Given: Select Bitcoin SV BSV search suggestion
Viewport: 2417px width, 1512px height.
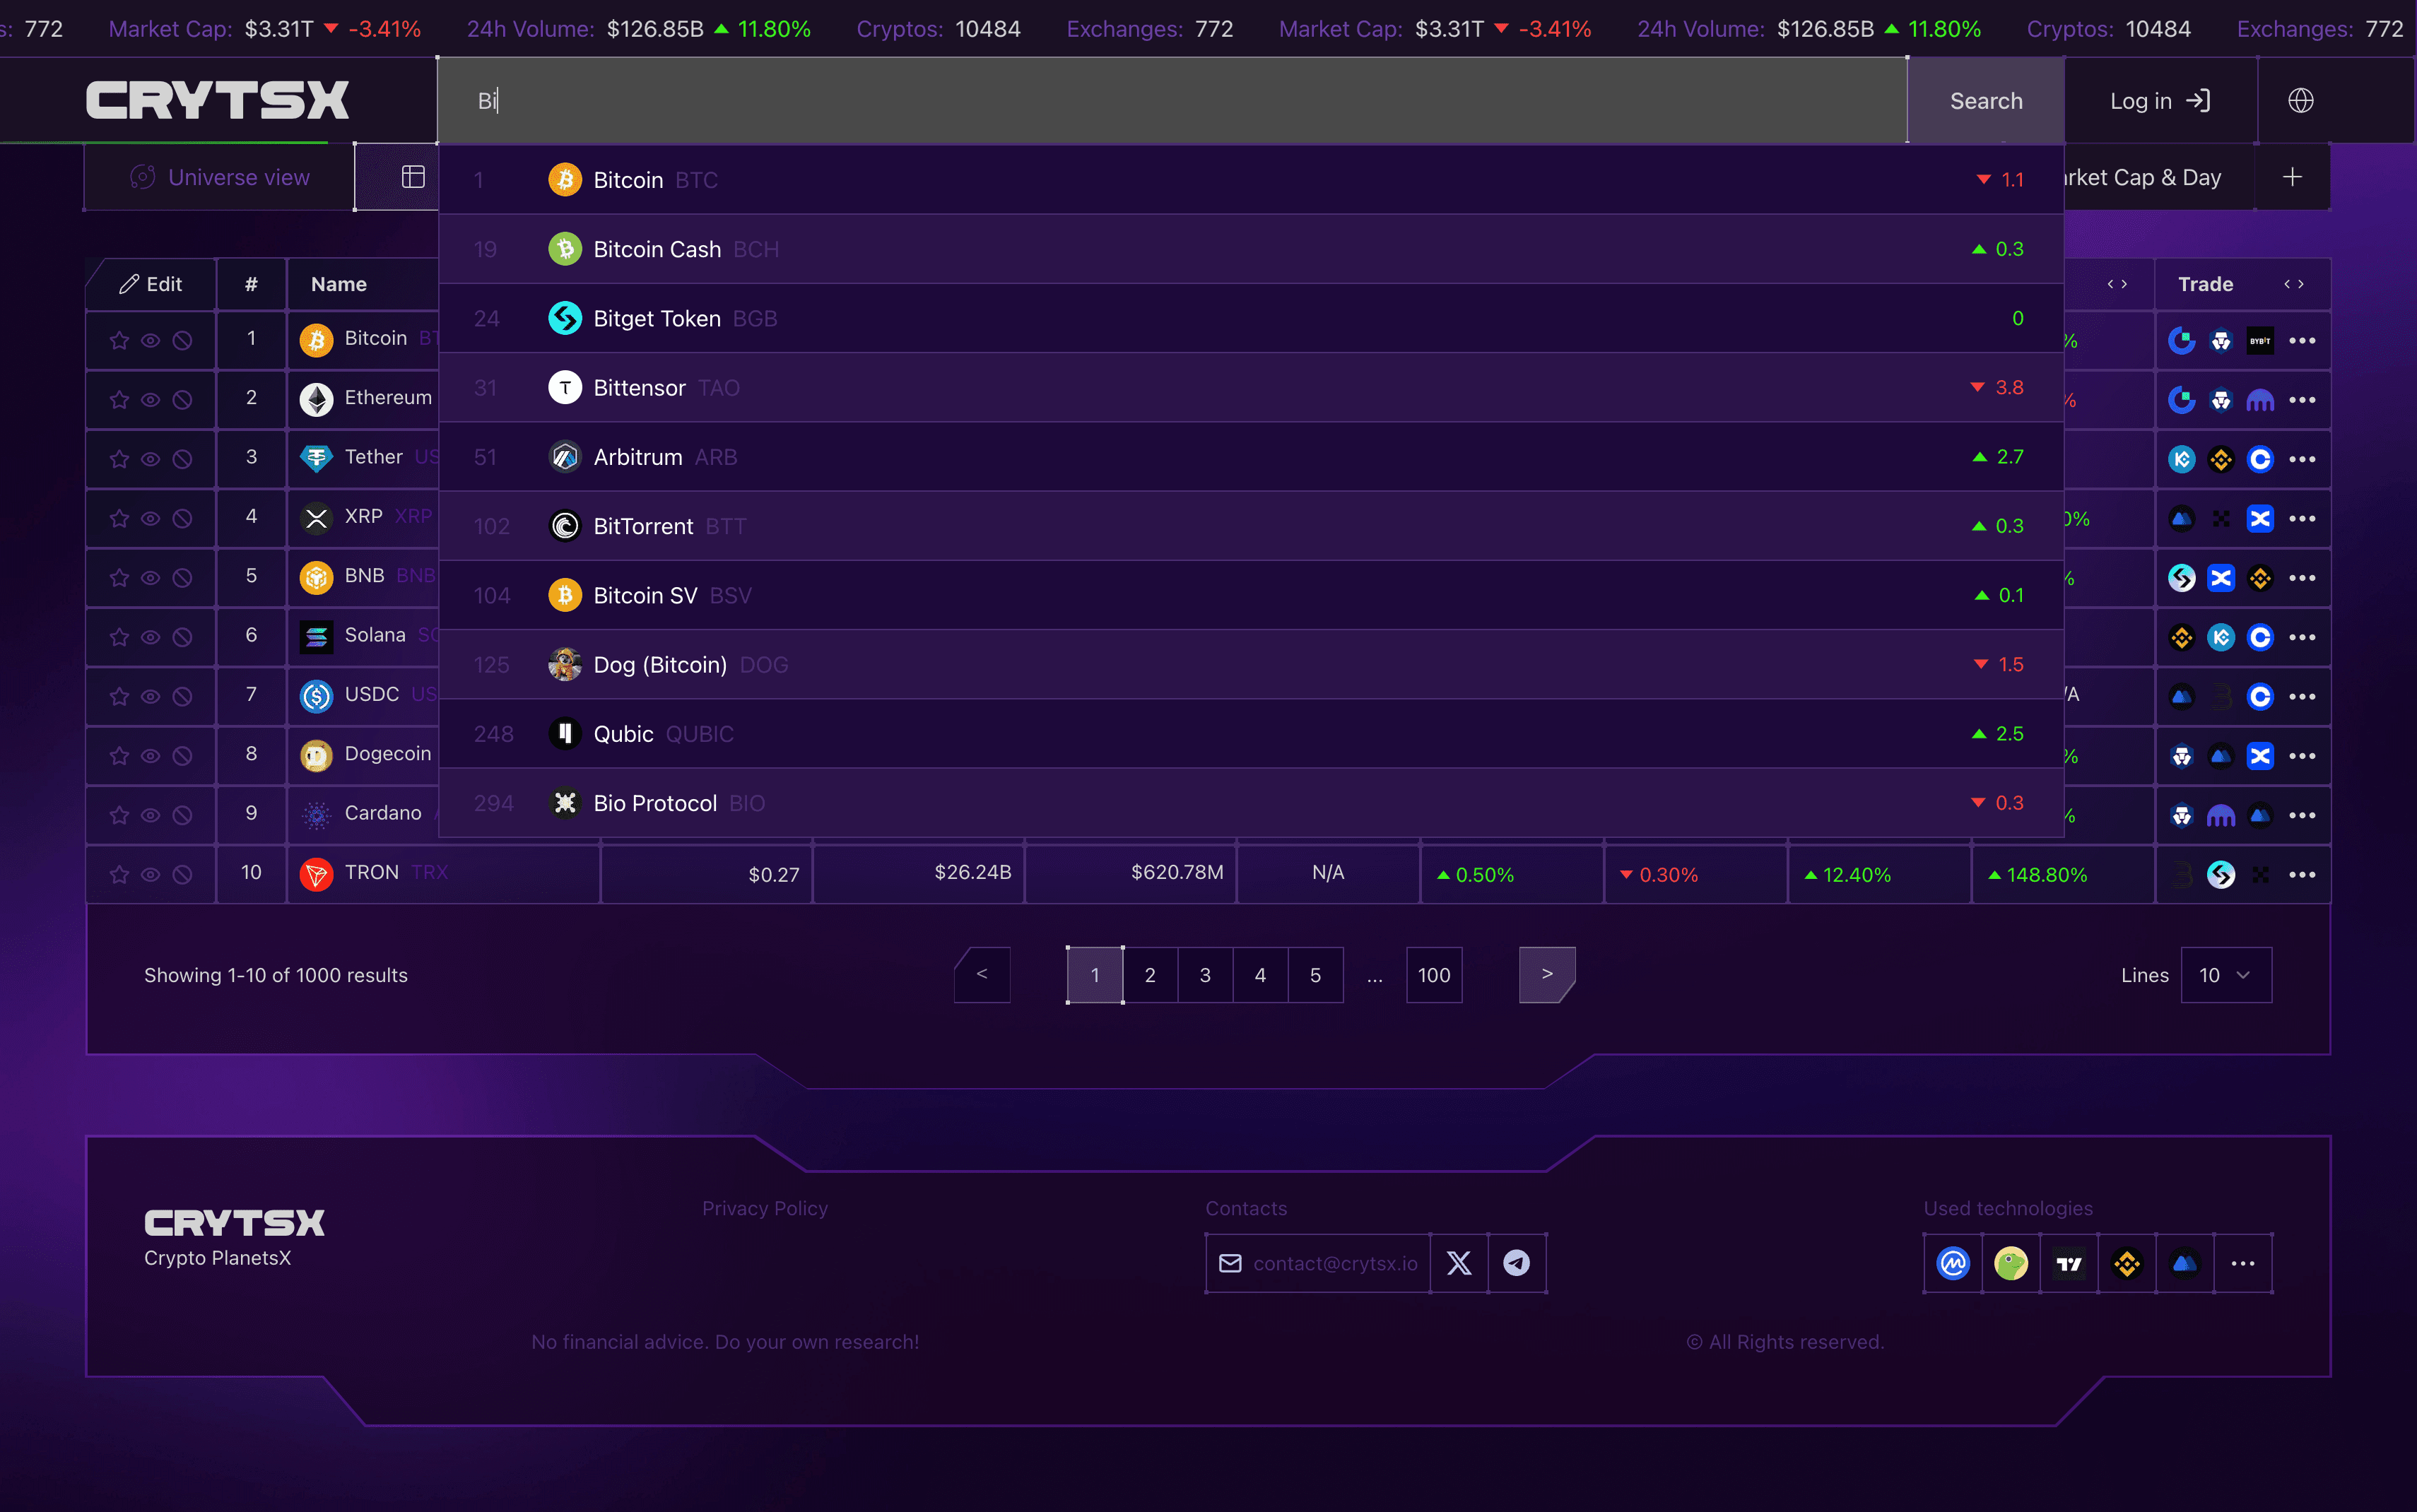Looking at the screenshot, I should [x=1251, y=596].
